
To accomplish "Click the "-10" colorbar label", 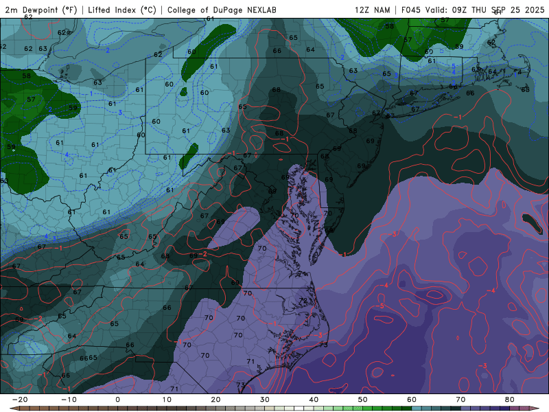I will pos(69,400).
